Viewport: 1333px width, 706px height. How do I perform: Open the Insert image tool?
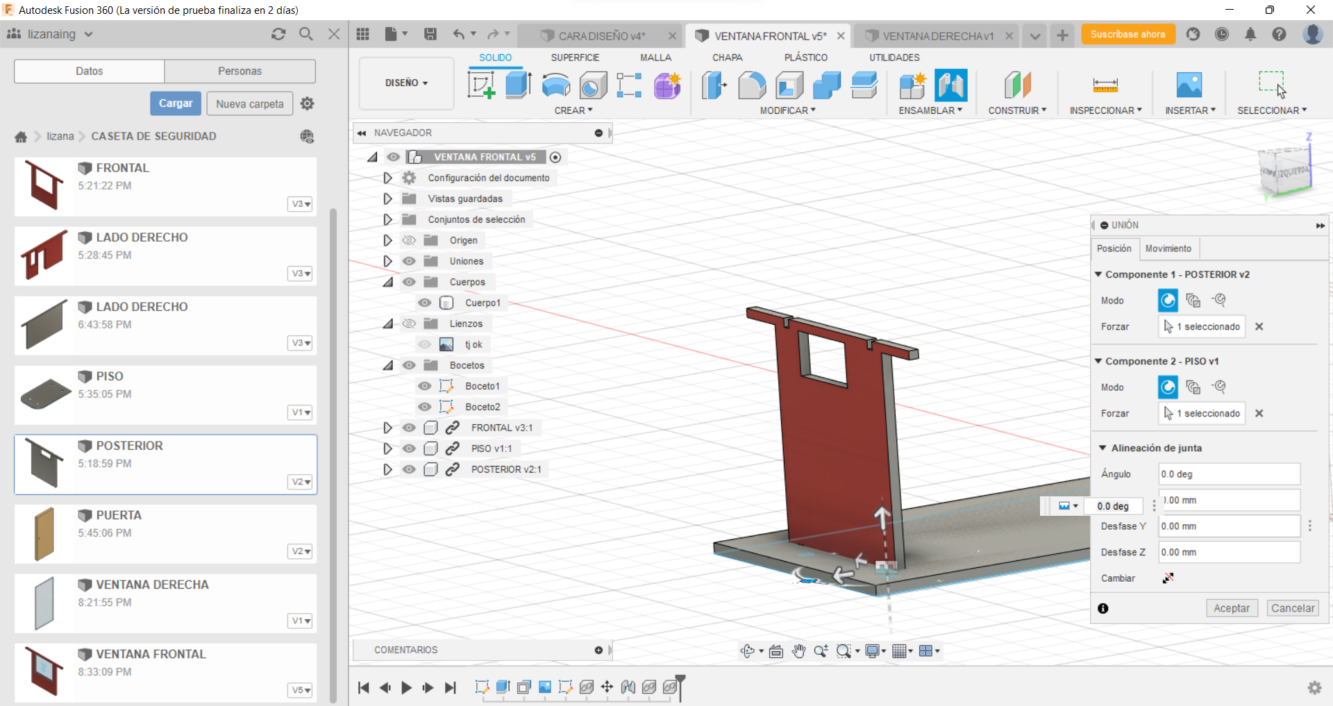pos(1189,85)
